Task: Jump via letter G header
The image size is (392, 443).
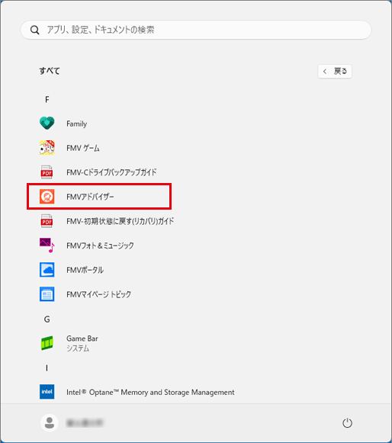Action: pos(47,319)
